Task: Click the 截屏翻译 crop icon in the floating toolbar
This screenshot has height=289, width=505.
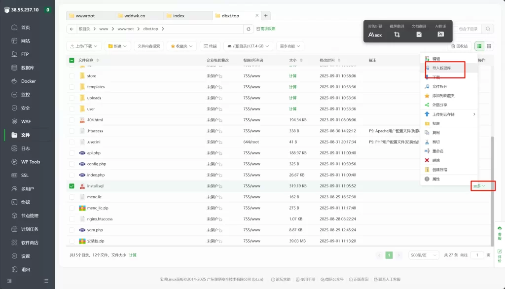Action: 397,35
